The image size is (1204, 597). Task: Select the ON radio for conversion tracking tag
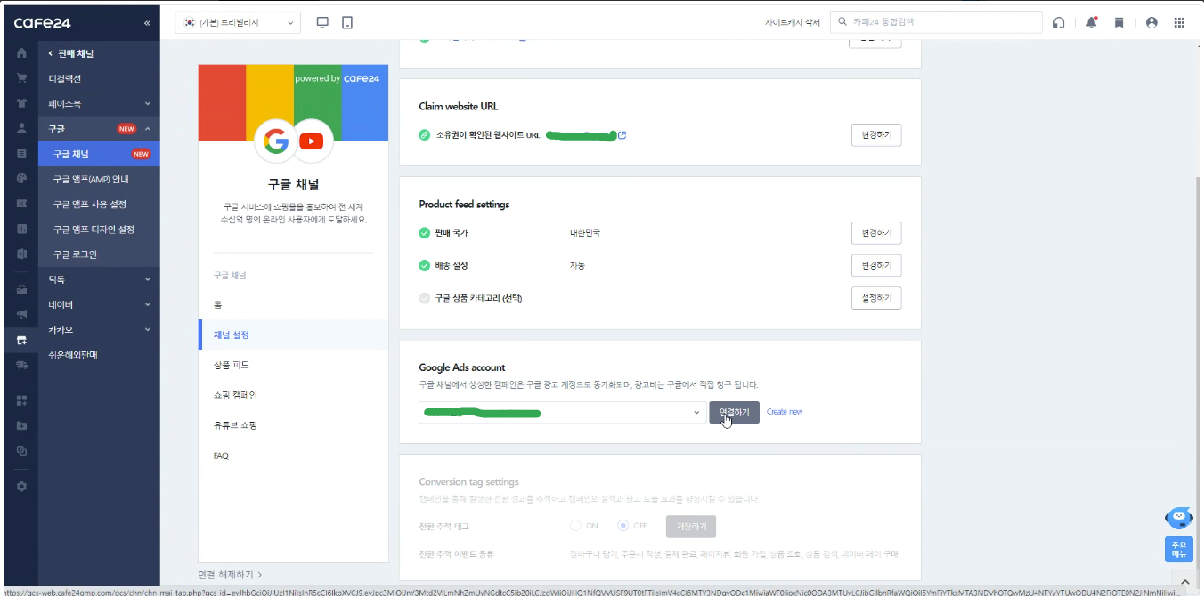tap(576, 526)
